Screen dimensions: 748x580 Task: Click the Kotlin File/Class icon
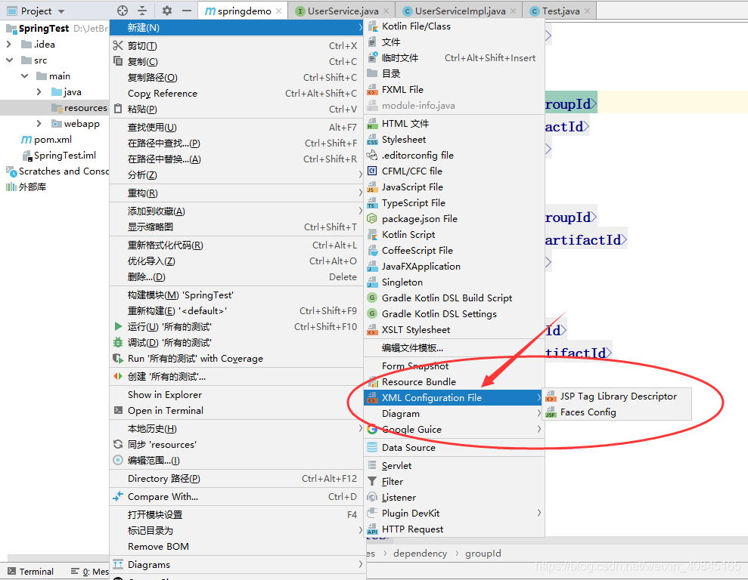coord(372,26)
